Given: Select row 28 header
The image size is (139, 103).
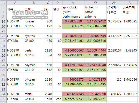Looking at the screenshot, I should point(3,65).
